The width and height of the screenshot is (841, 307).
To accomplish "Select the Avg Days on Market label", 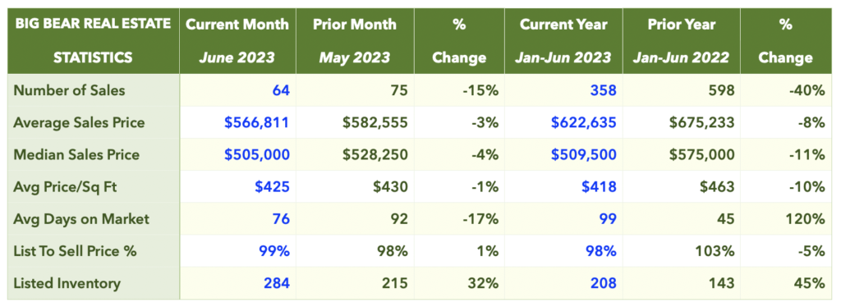I will tap(81, 219).
